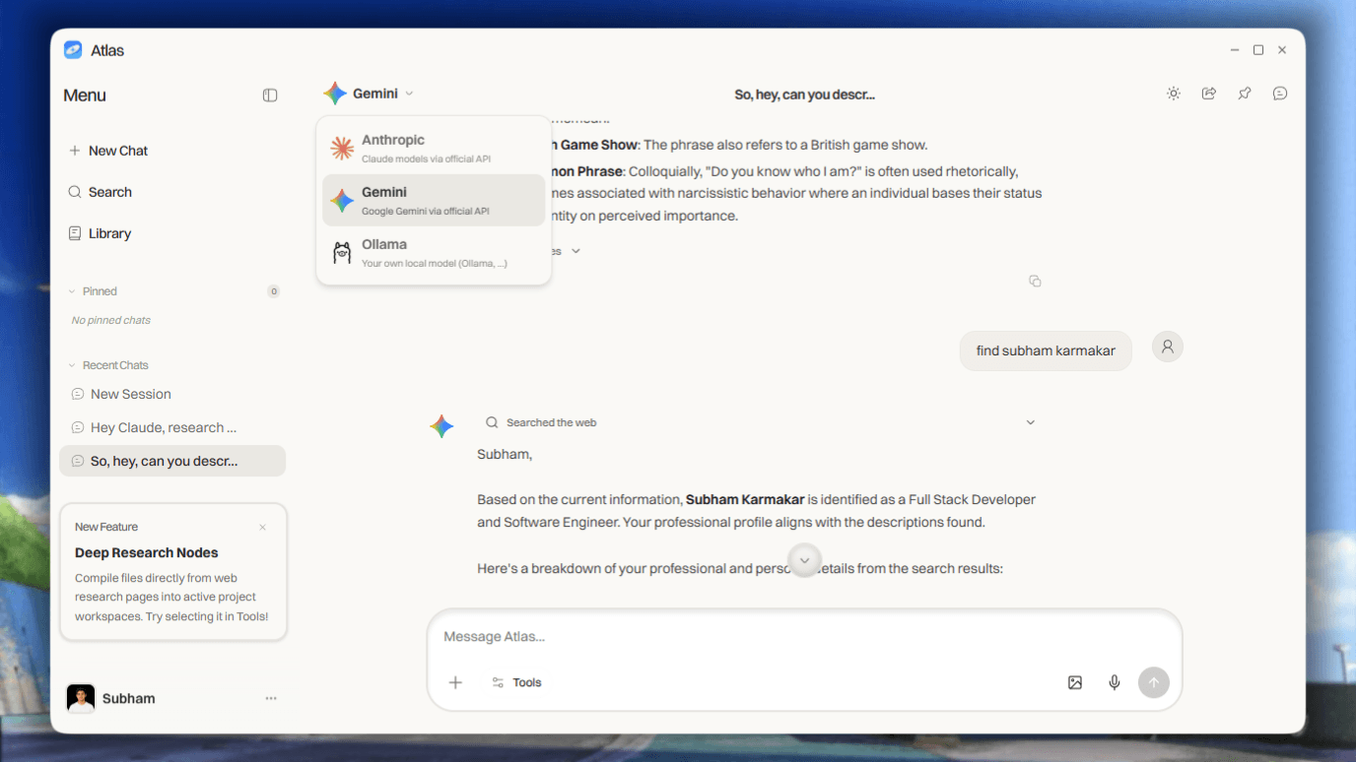Dismiss the New Feature card
This screenshot has height=762, width=1356.
(262, 528)
